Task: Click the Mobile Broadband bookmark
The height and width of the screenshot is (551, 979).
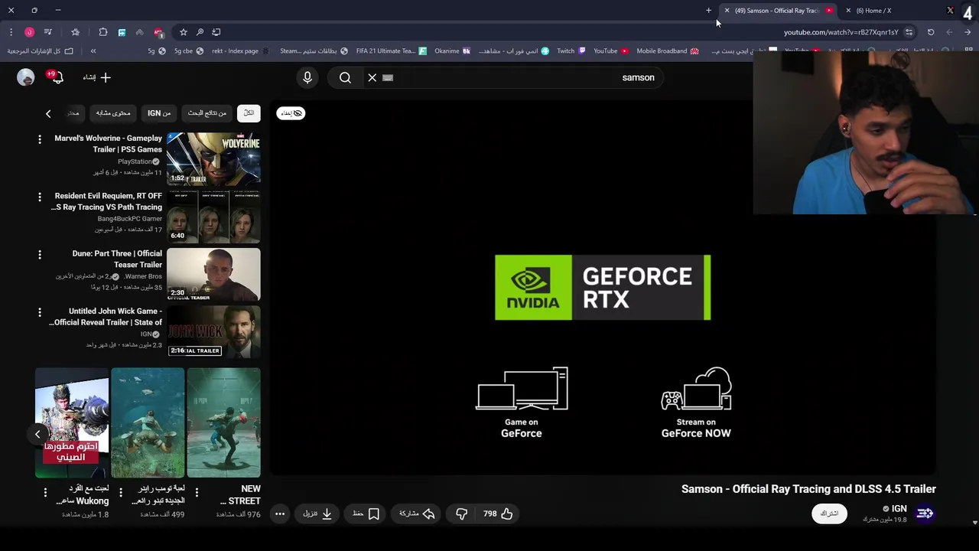Action: pos(667,51)
